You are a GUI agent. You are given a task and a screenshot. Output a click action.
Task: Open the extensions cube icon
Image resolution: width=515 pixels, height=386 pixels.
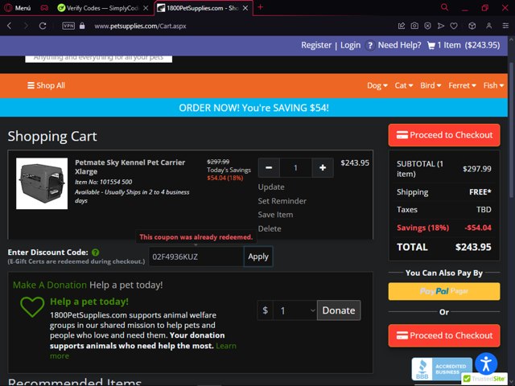pyautogui.click(x=472, y=26)
